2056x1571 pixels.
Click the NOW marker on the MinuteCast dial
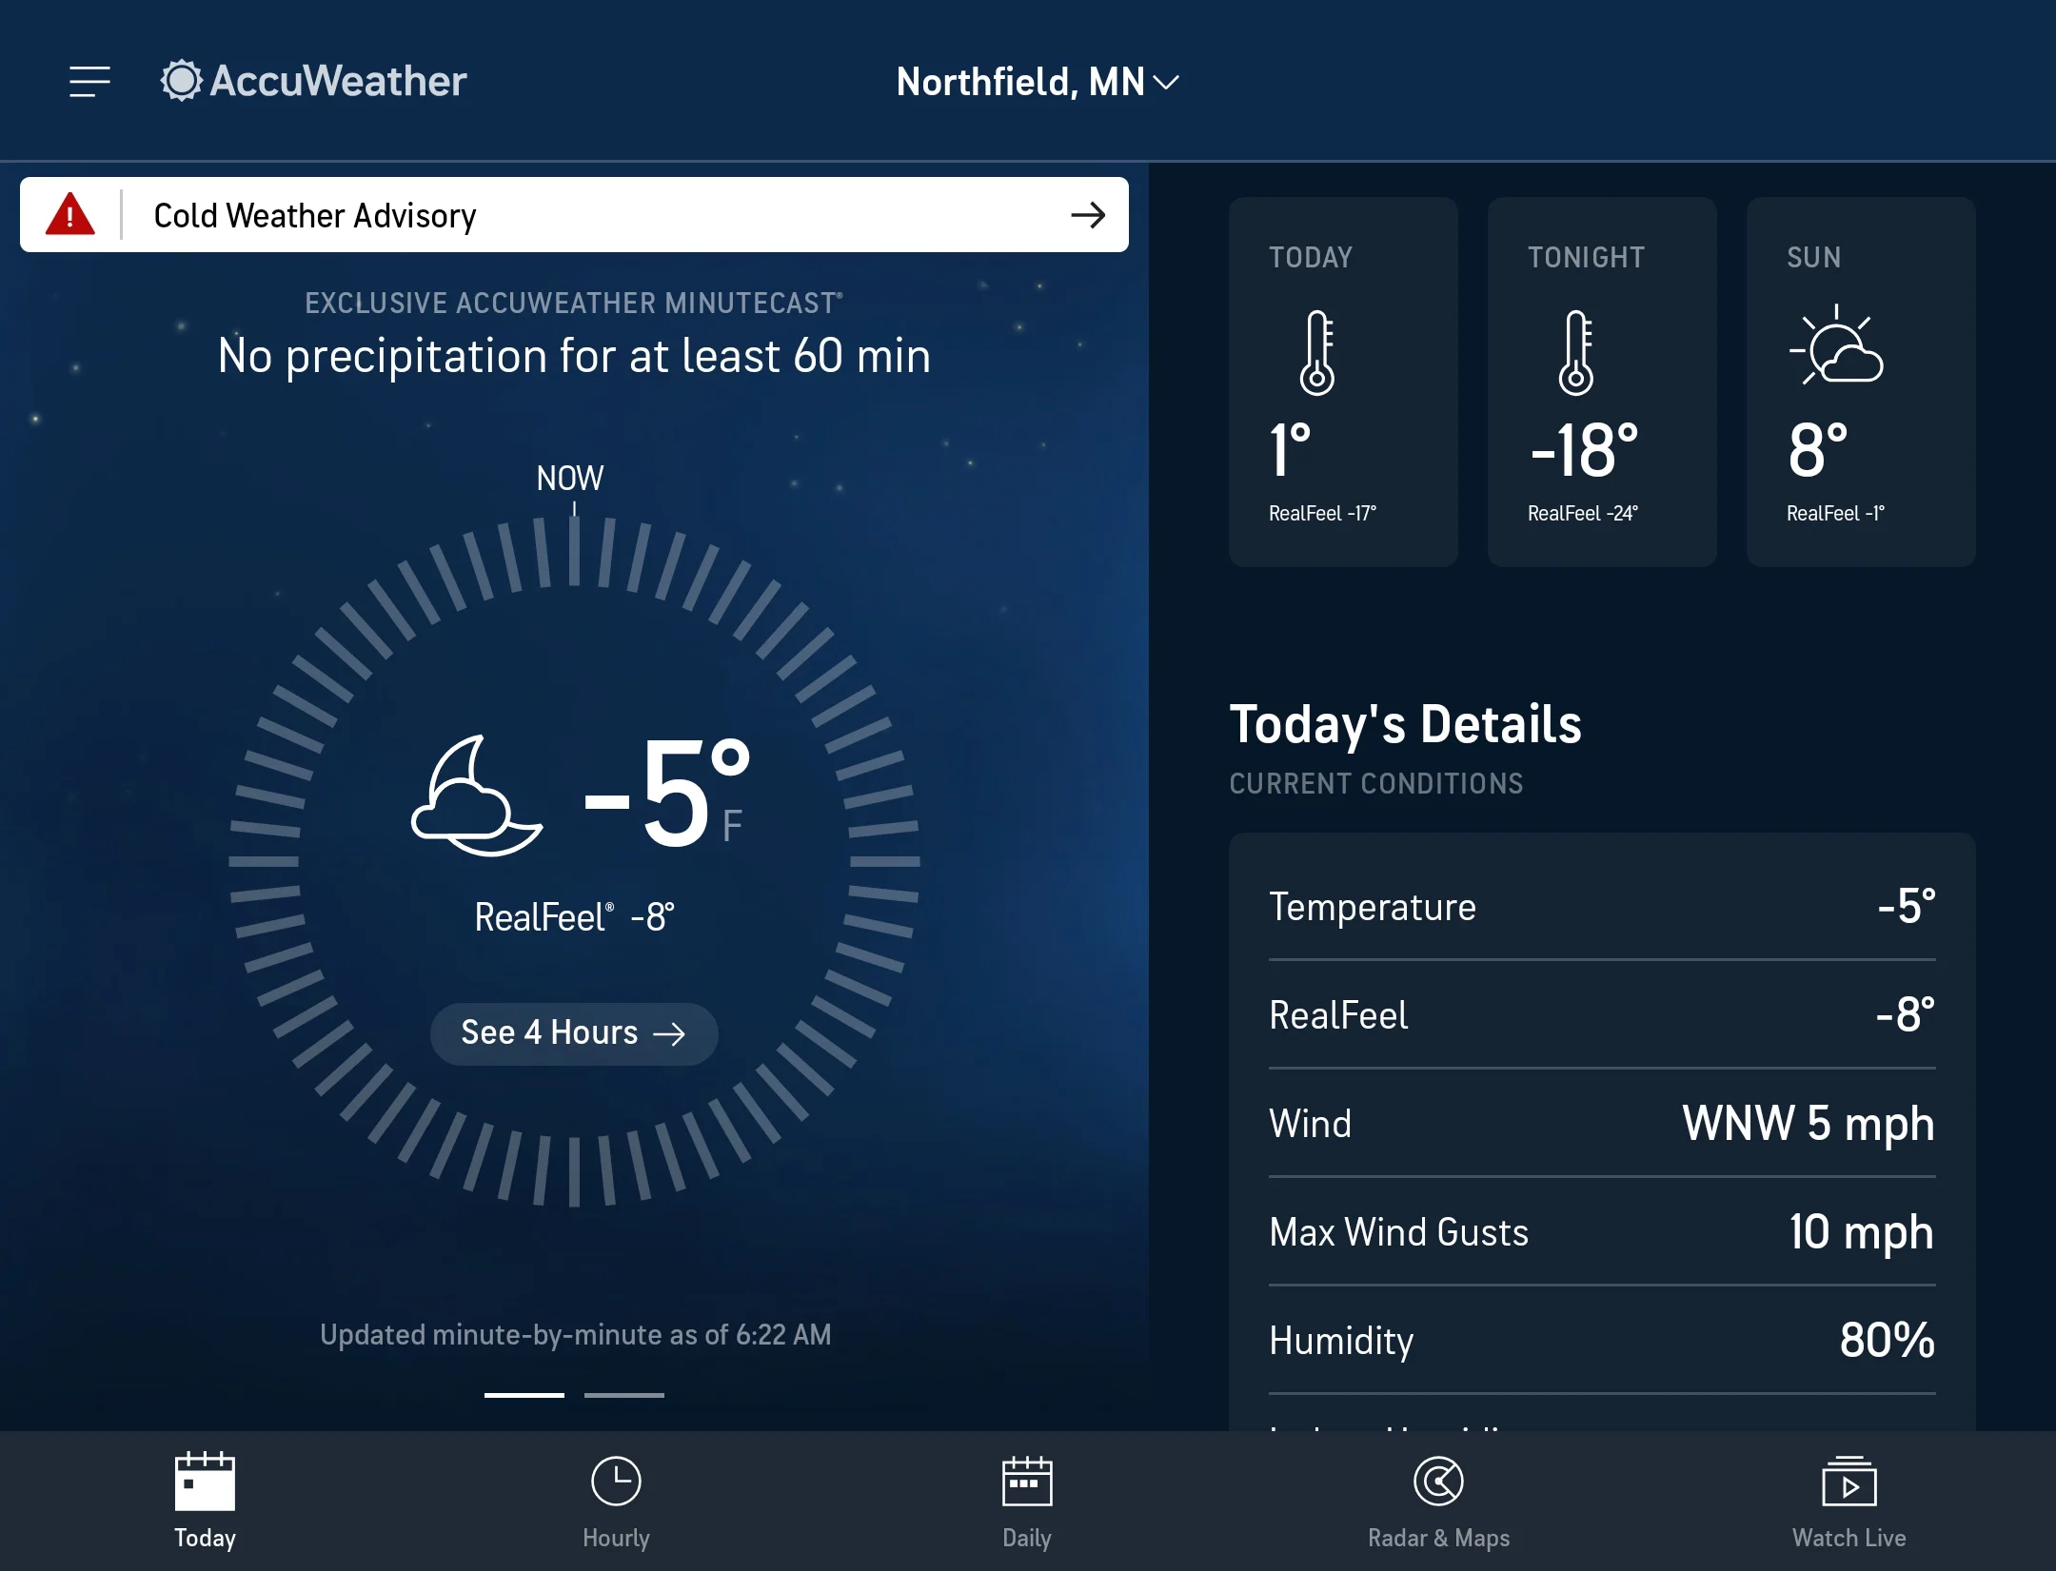[570, 479]
